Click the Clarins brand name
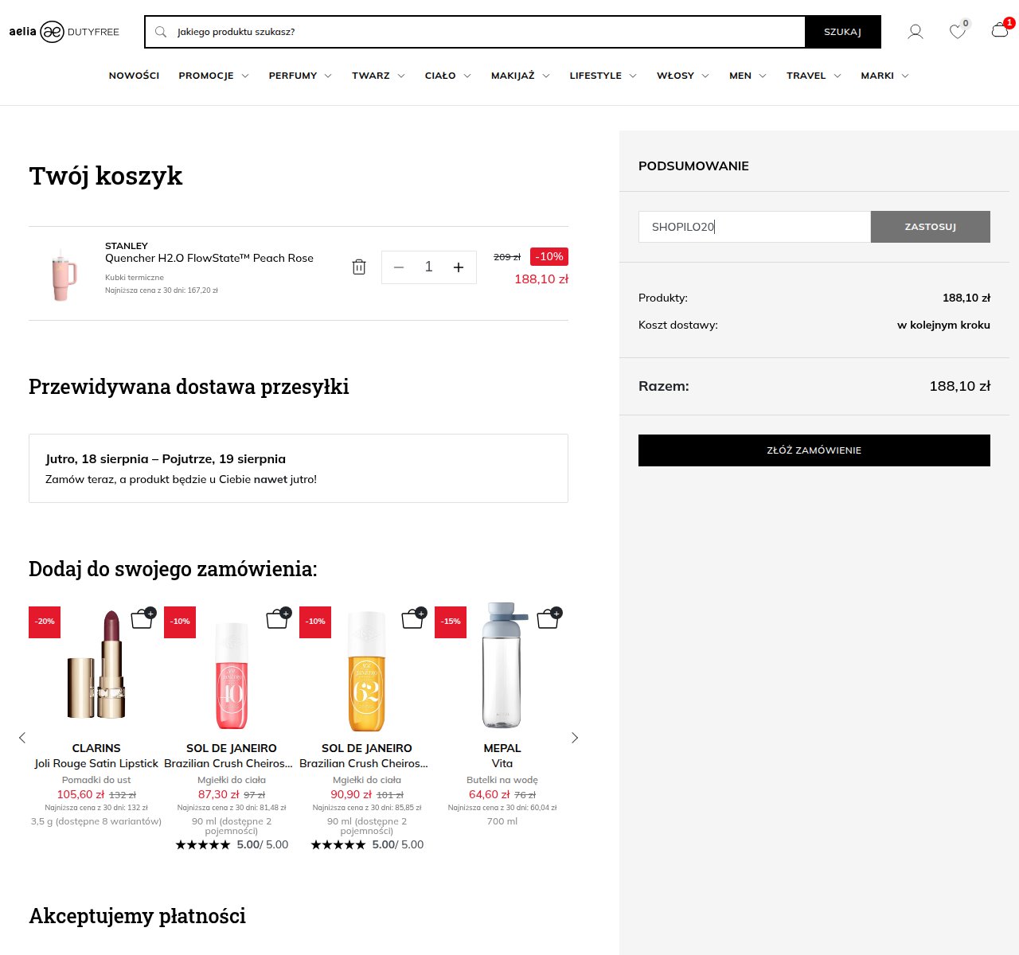The width and height of the screenshot is (1019, 955). tap(96, 748)
